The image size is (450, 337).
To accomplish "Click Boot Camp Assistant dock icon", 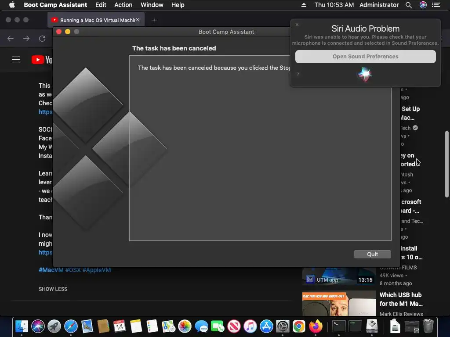I will tap(372, 326).
